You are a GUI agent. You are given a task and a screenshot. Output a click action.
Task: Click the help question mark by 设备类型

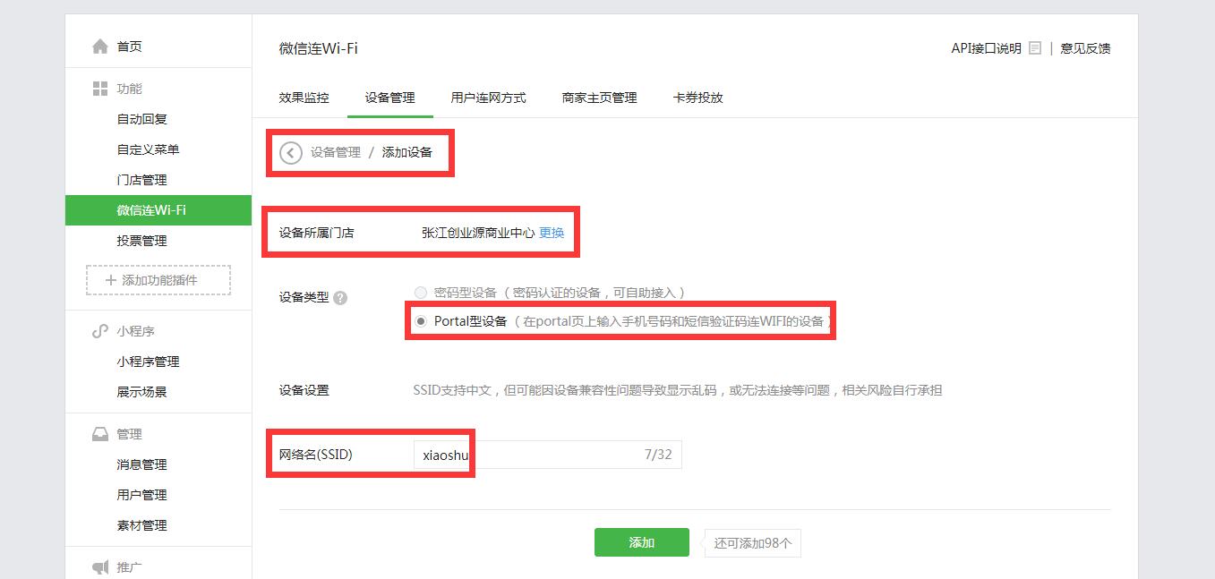coord(340,298)
